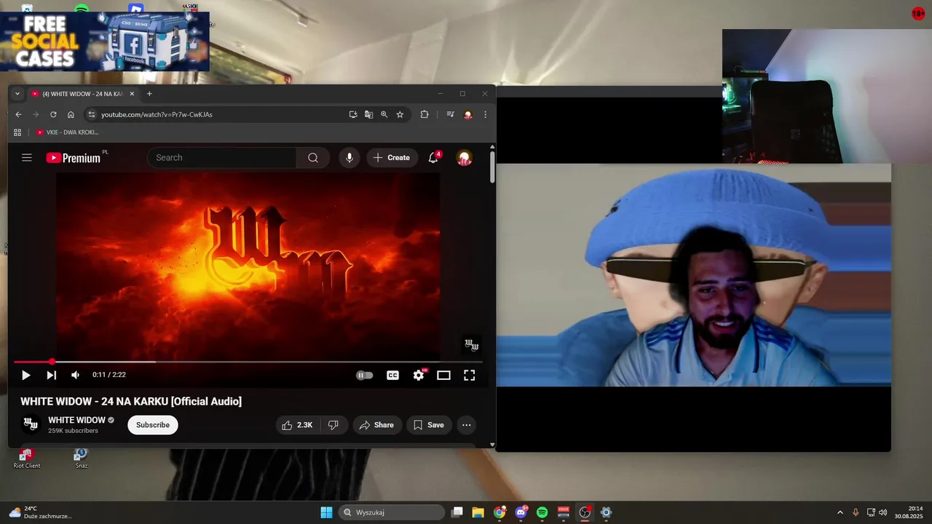Open WHITE WIDOW channel name link
932x524 pixels.
(x=76, y=420)
